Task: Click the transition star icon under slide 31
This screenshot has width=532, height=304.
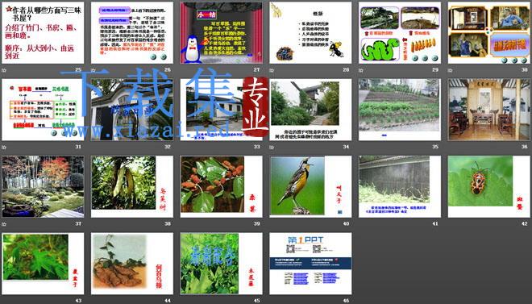Action: pos(4,148)
